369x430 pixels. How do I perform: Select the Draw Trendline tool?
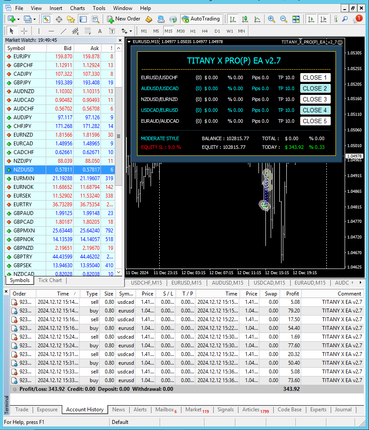(x=64, y=31)
